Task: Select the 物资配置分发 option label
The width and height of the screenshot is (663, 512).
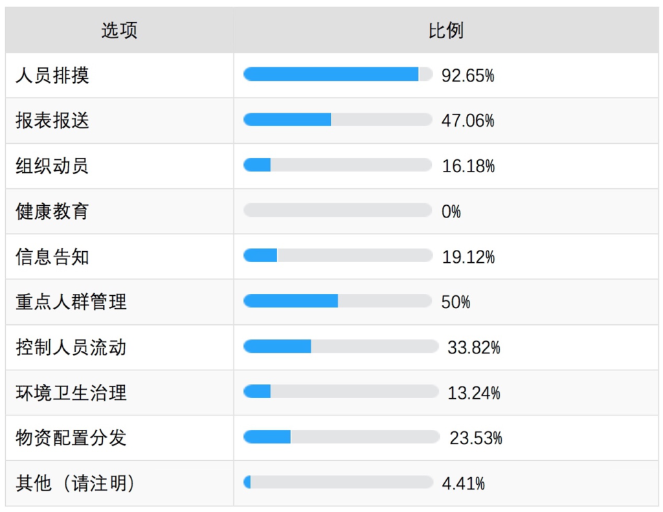Action: pos(71,438)
